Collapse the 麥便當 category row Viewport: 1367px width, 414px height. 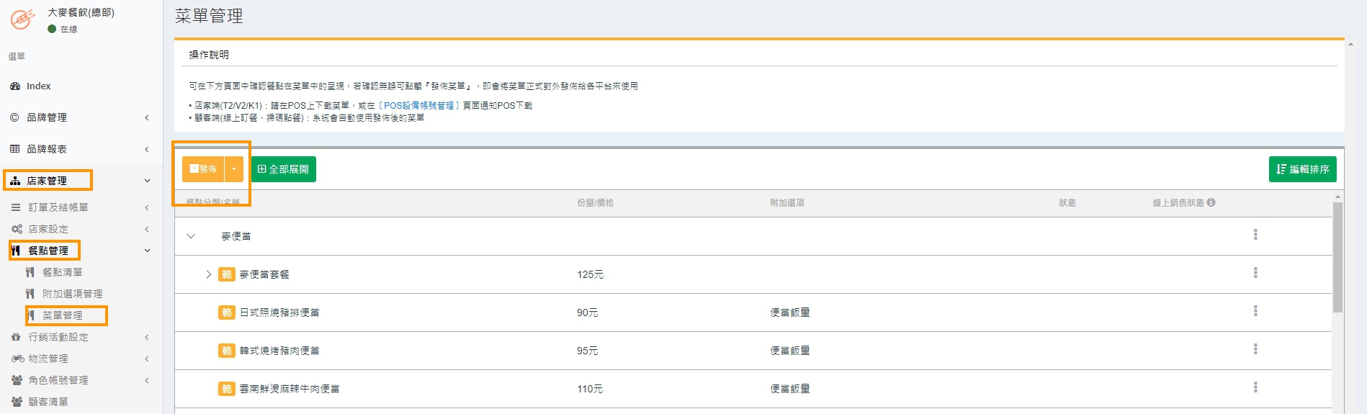[x=191, y=236]
